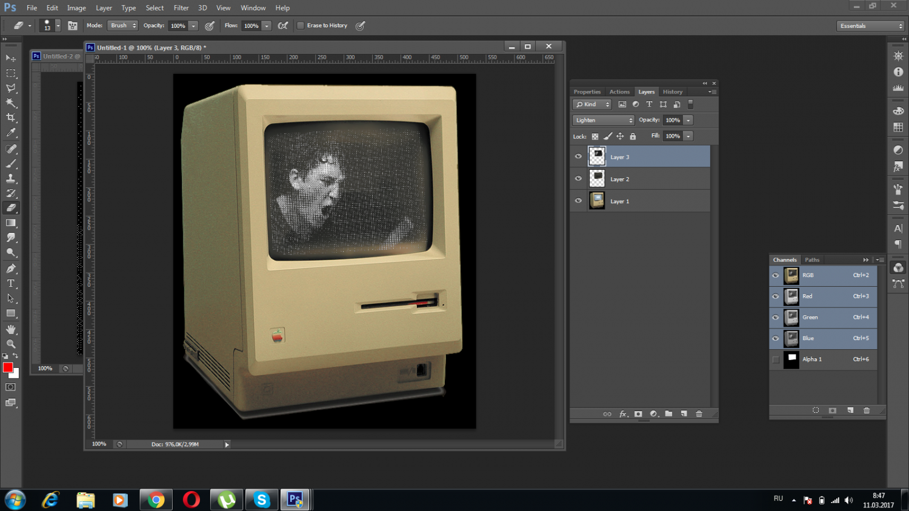
Task: Switch to the History tab
Action: coord(672,92)
